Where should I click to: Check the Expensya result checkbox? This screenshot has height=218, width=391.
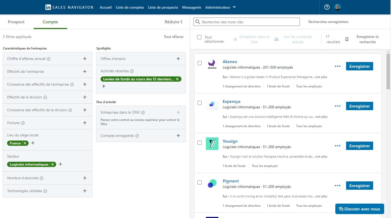pyautogui.click(x=200, y=103)
